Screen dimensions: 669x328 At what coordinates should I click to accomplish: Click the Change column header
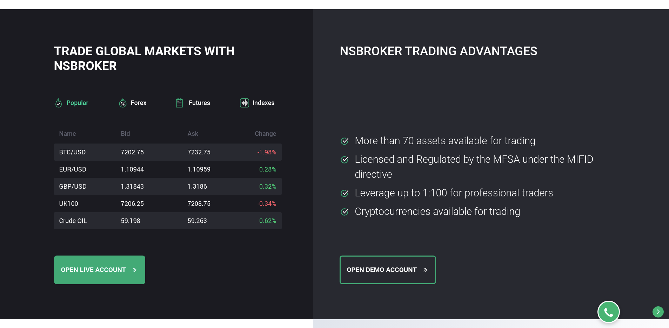[x=265, y=134]
